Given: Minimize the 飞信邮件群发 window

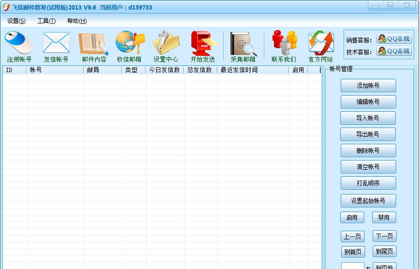Looking at the screenshot, I should click(376, 6).
